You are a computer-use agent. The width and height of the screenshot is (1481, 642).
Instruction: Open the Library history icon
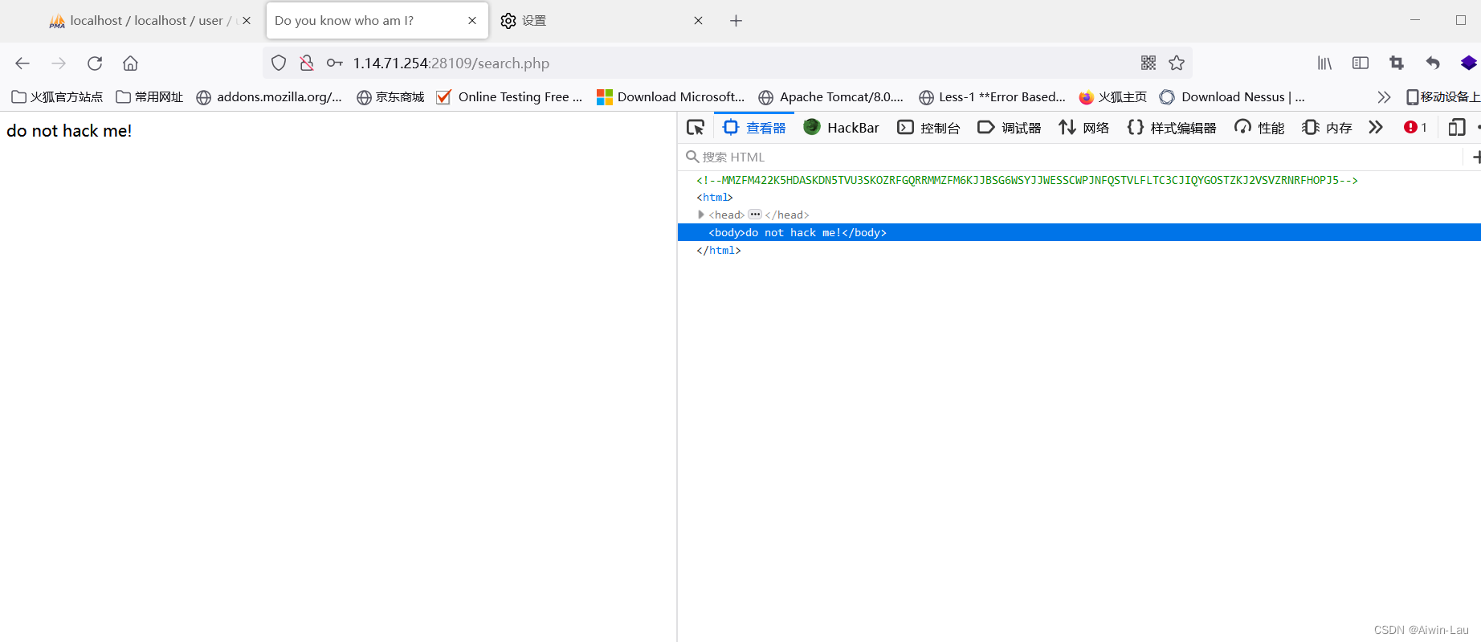pyautogui.click(x=1324, y=63)
